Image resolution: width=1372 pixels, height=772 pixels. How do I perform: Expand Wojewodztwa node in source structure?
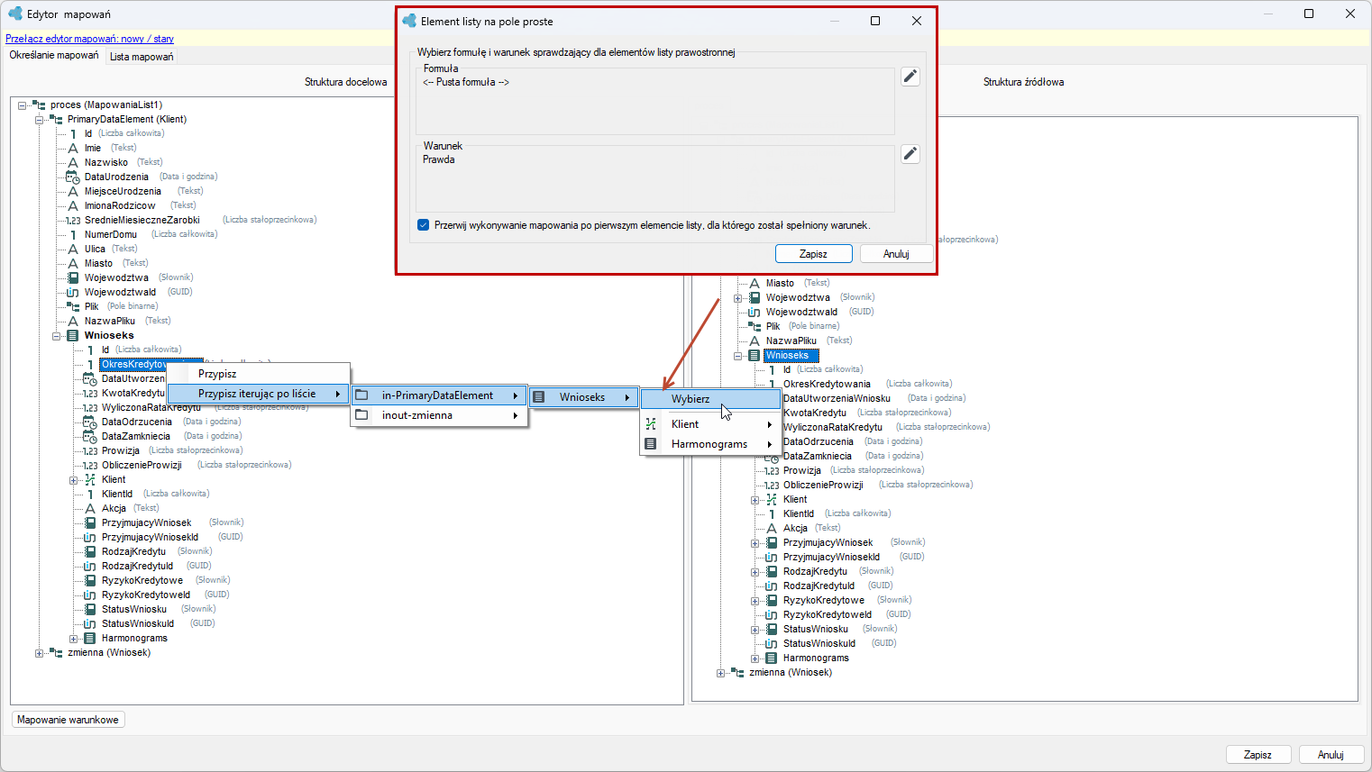737,298
